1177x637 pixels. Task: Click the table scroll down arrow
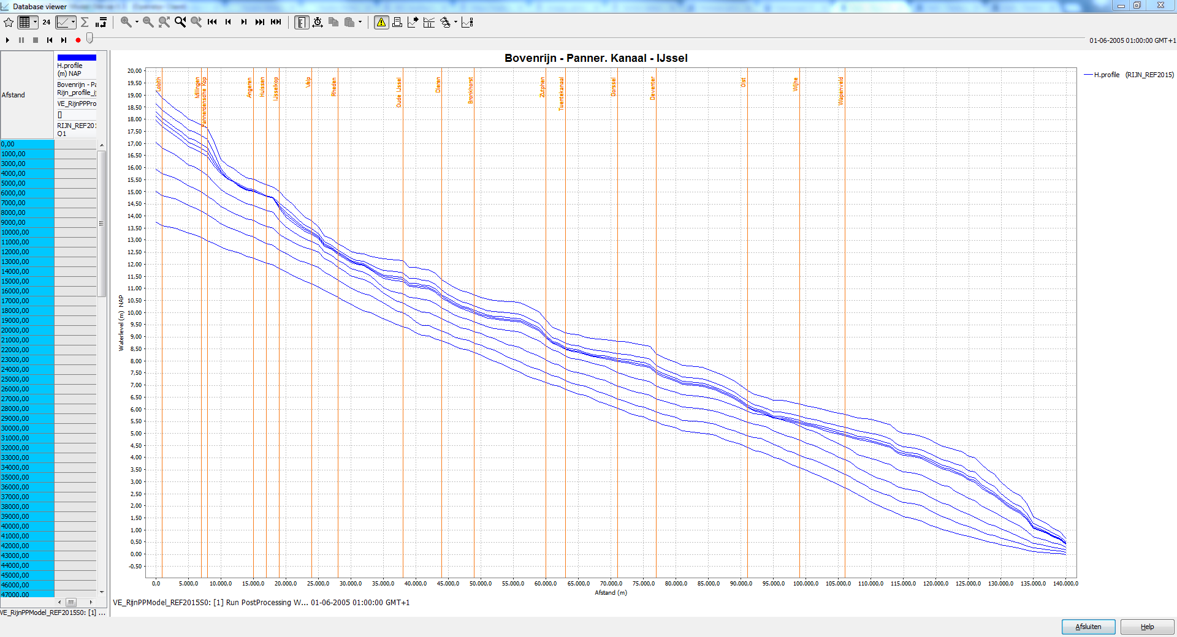click(x=102, y=592)
